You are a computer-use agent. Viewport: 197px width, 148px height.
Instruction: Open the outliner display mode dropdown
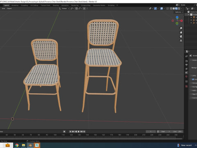point(193,9)
